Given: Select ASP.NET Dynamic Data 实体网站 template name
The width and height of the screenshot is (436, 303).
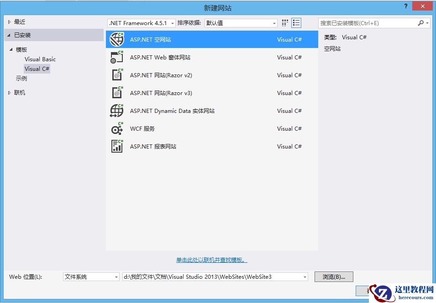Looking at the screenshot, I should [172, 111].
